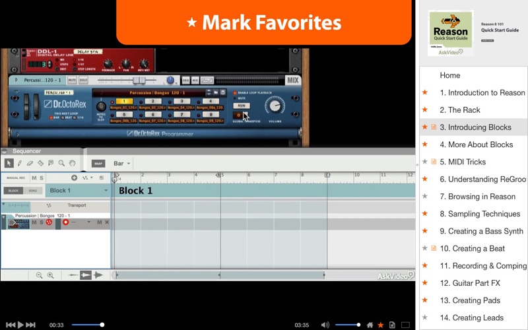Viewport: 528px width, 330px height.
Task: Select loop slot 2 button on Dr.OctoRex
Action: coord(152,101)
